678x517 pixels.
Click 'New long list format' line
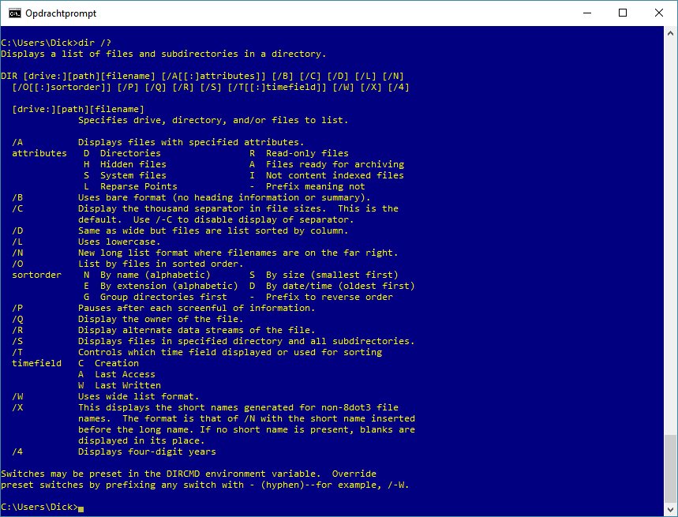(238, 253)
